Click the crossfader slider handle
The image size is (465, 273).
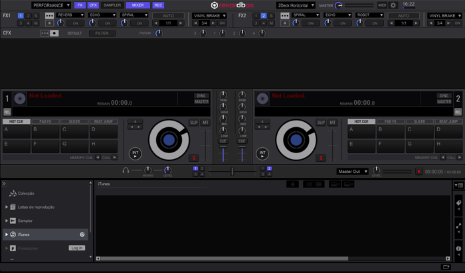pyautogui.click(x=232, y=171)
